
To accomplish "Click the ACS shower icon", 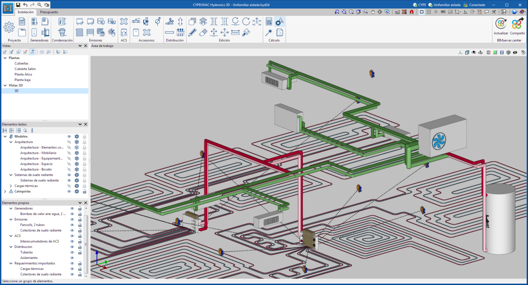I will tap(124, 32).
